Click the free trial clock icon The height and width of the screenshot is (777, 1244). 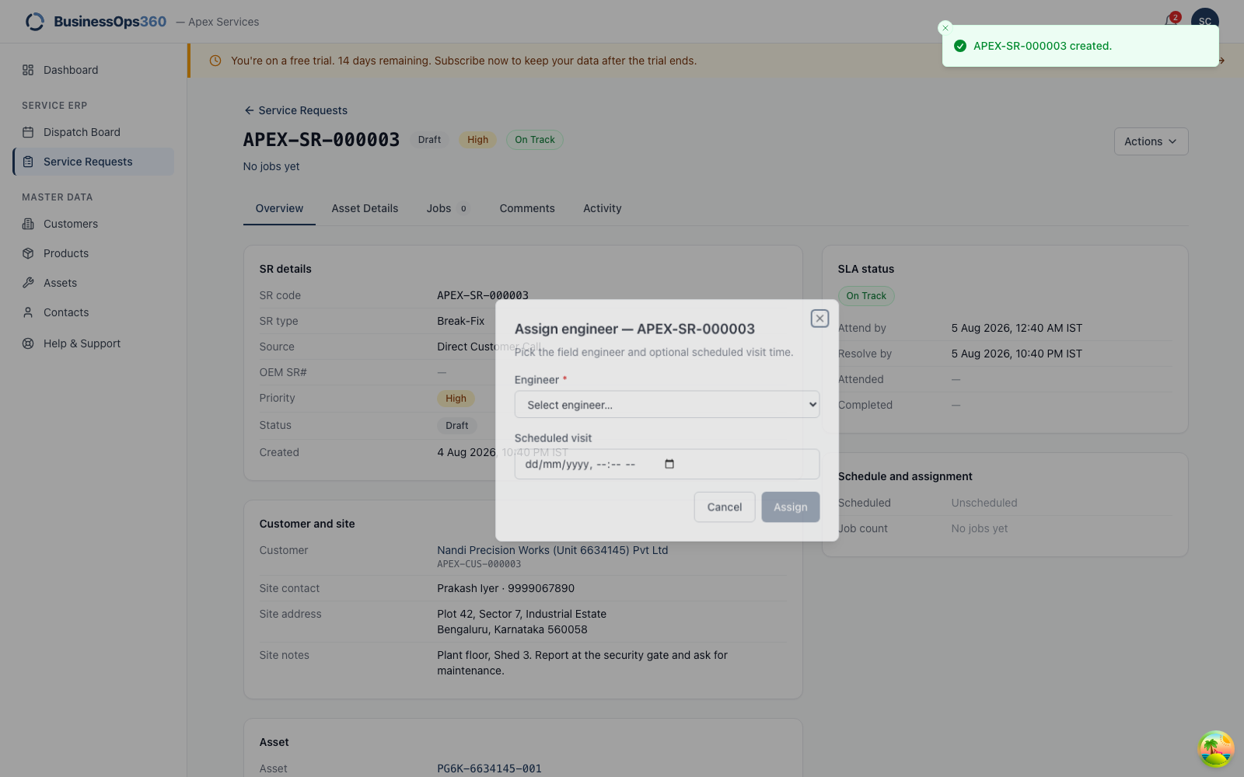tap(215, 61)
